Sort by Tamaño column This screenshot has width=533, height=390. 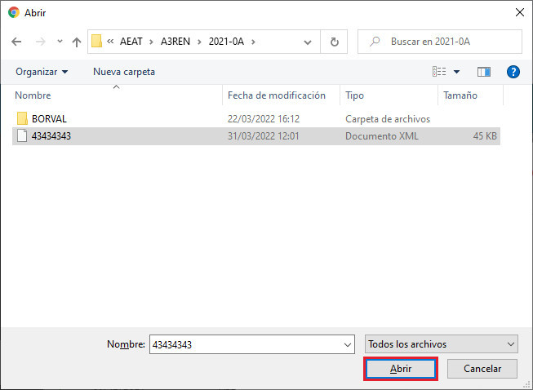point(460,95)
